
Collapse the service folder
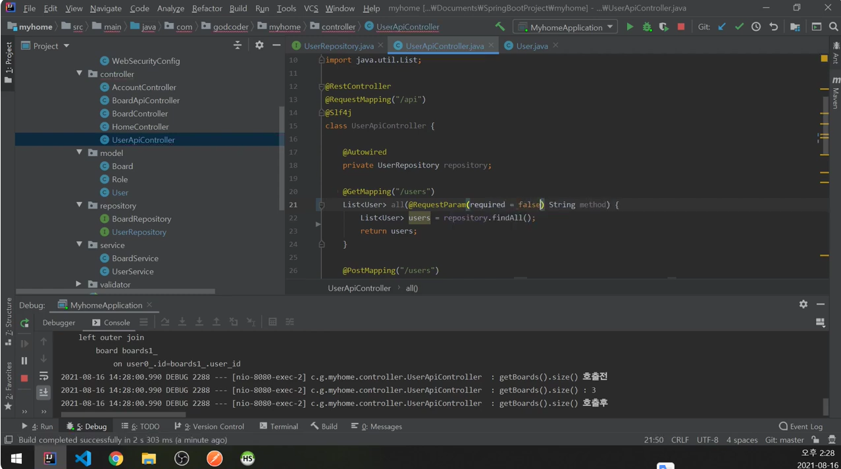[80, 245]
